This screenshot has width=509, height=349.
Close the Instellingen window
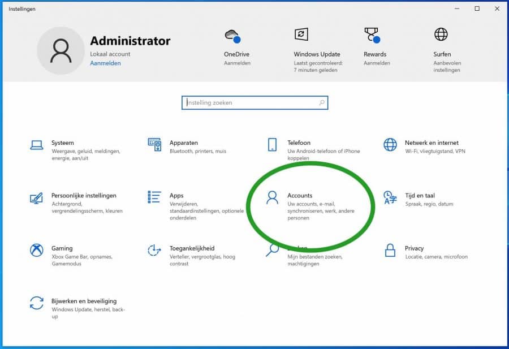coord(497,8)
